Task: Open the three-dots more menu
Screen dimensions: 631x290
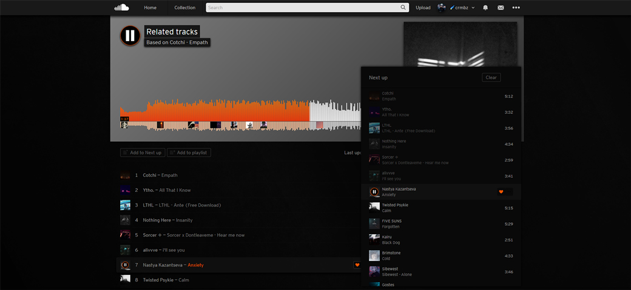Action: 516,8
